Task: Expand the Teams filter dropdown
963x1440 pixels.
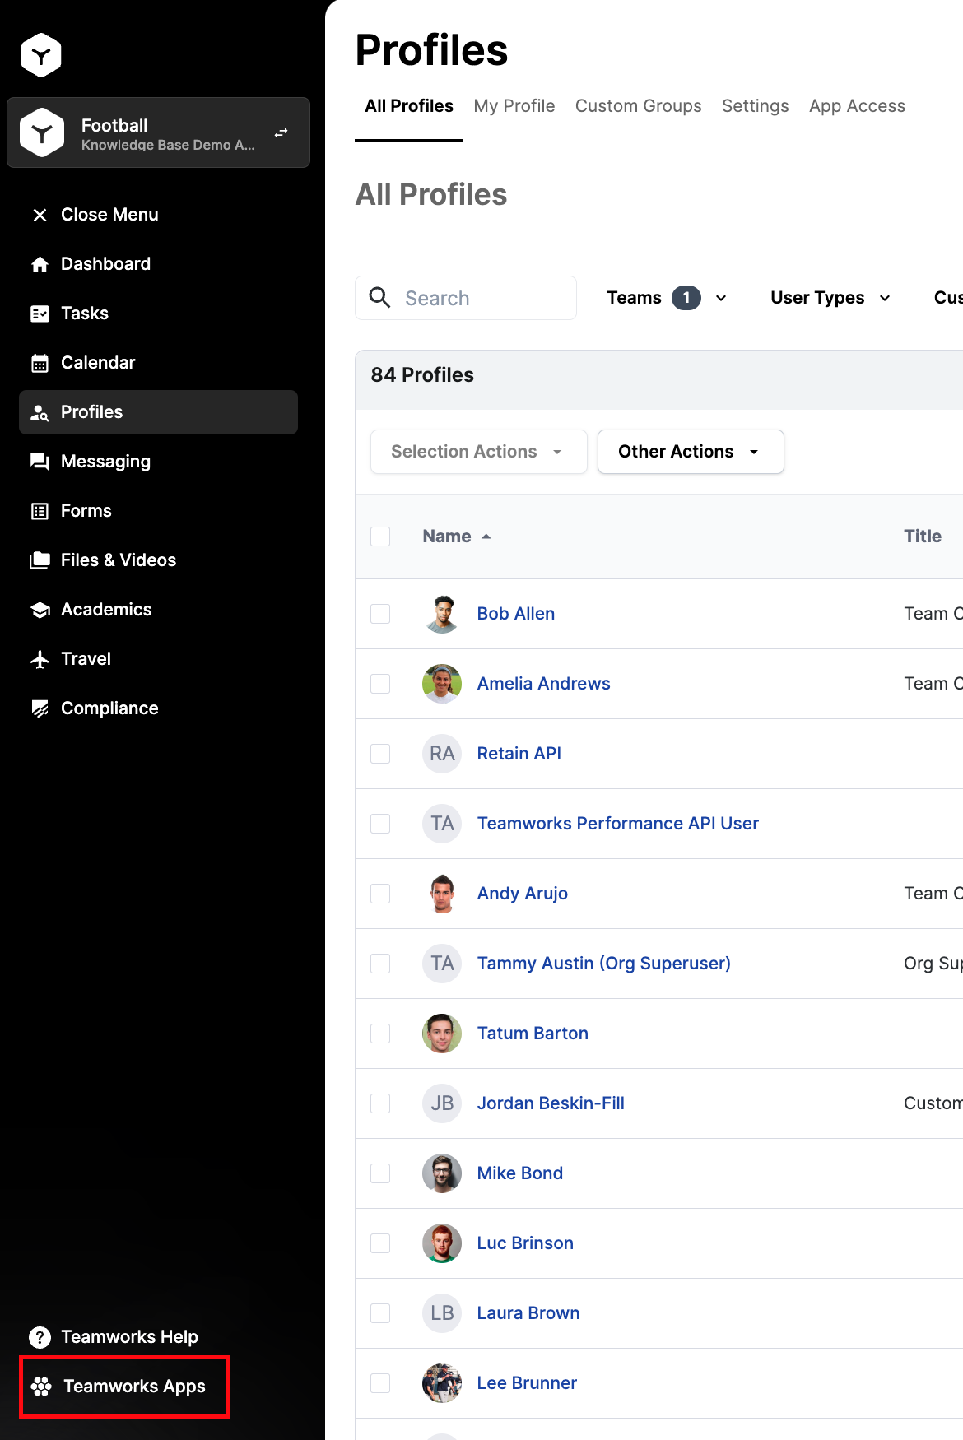Action: pyautogui.click(x=666, y=298)
